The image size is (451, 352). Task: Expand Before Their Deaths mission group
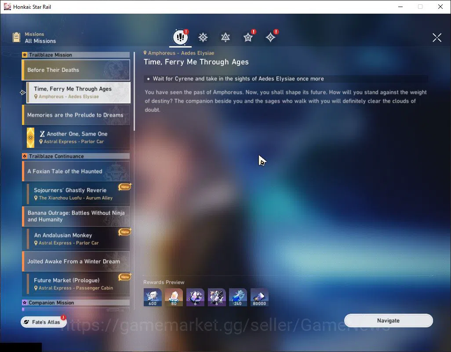(76, 70)
